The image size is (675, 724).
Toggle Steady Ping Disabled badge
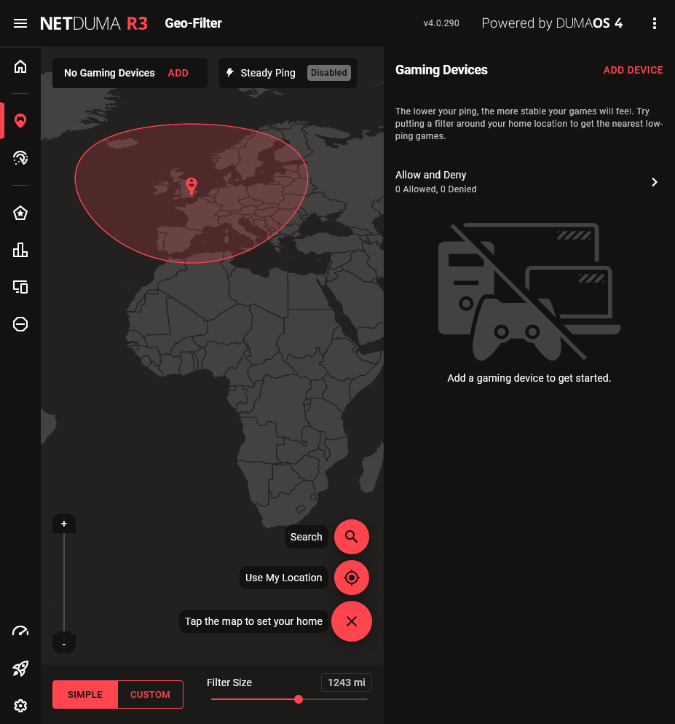point(328,73)
